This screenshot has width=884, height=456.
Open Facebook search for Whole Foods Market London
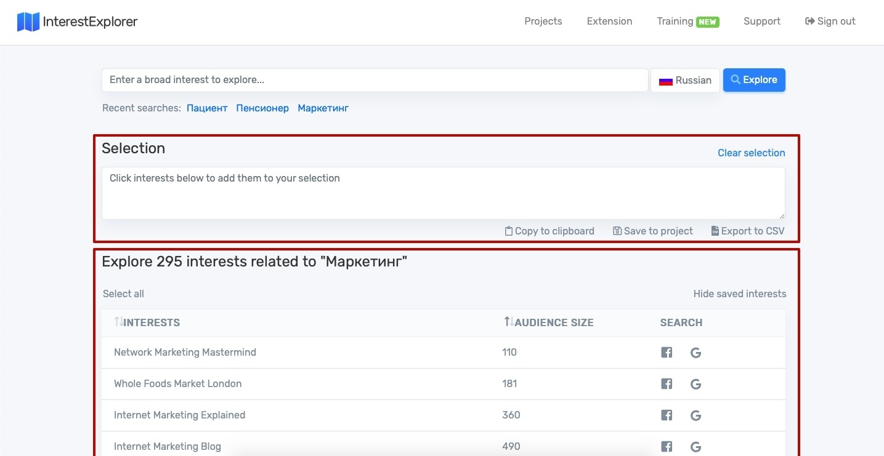pyautogui.click(x=667, y=384)
